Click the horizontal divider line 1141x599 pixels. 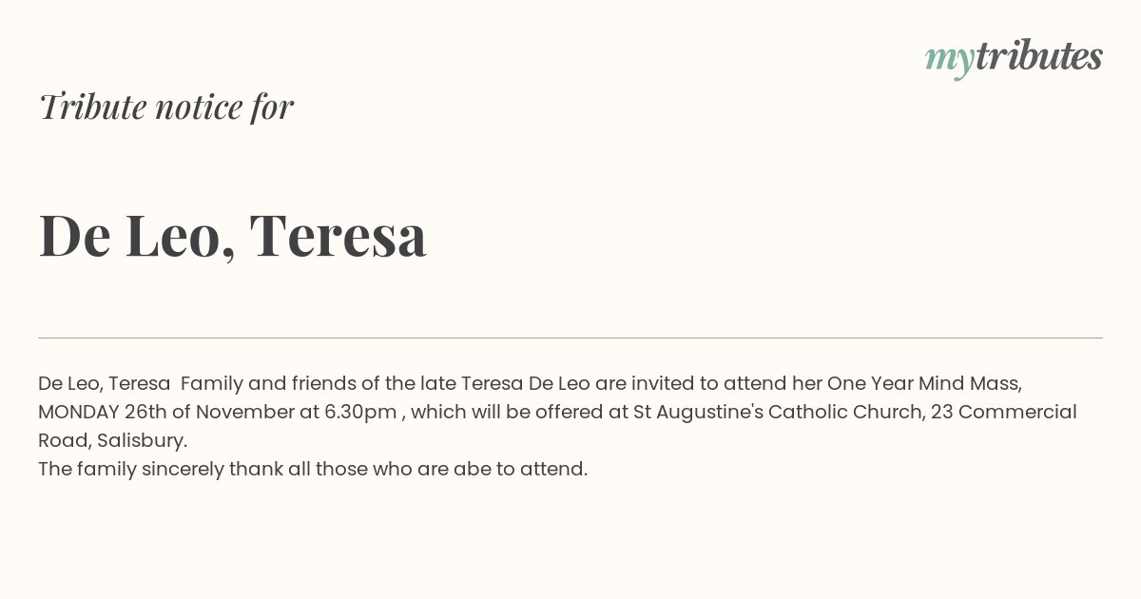click(570, 338)
